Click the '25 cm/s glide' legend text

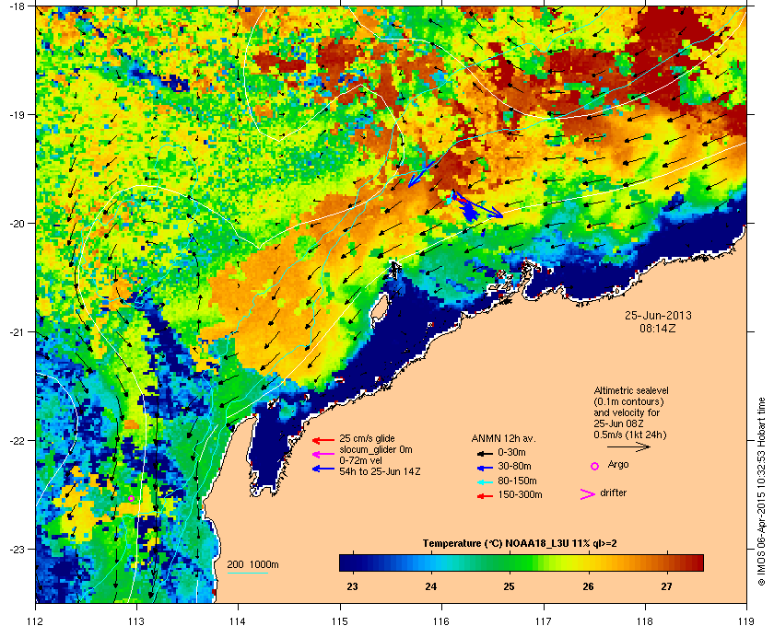367,438
